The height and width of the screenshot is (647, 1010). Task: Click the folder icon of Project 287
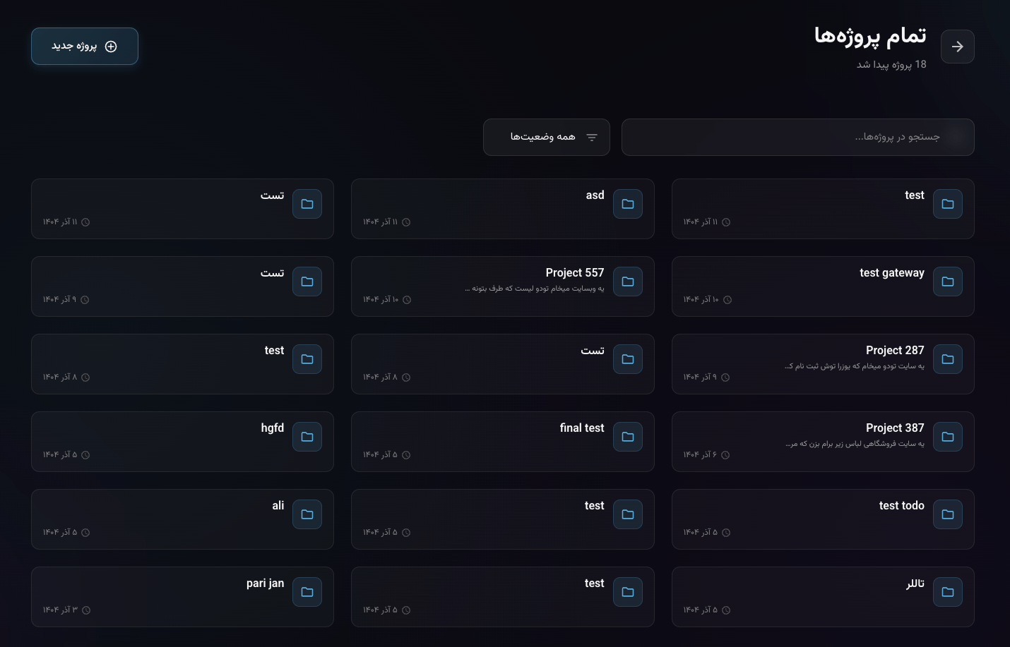pyautogui.click(x=947, y=359)
